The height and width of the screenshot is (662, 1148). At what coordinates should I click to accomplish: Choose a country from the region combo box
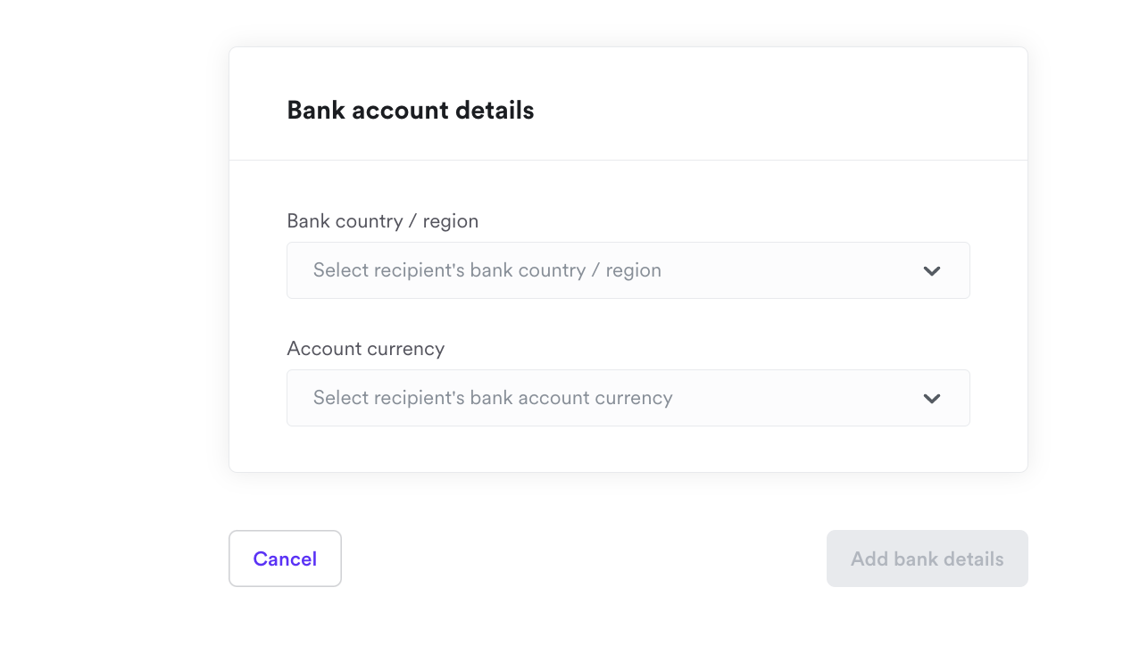pos(628,270)
